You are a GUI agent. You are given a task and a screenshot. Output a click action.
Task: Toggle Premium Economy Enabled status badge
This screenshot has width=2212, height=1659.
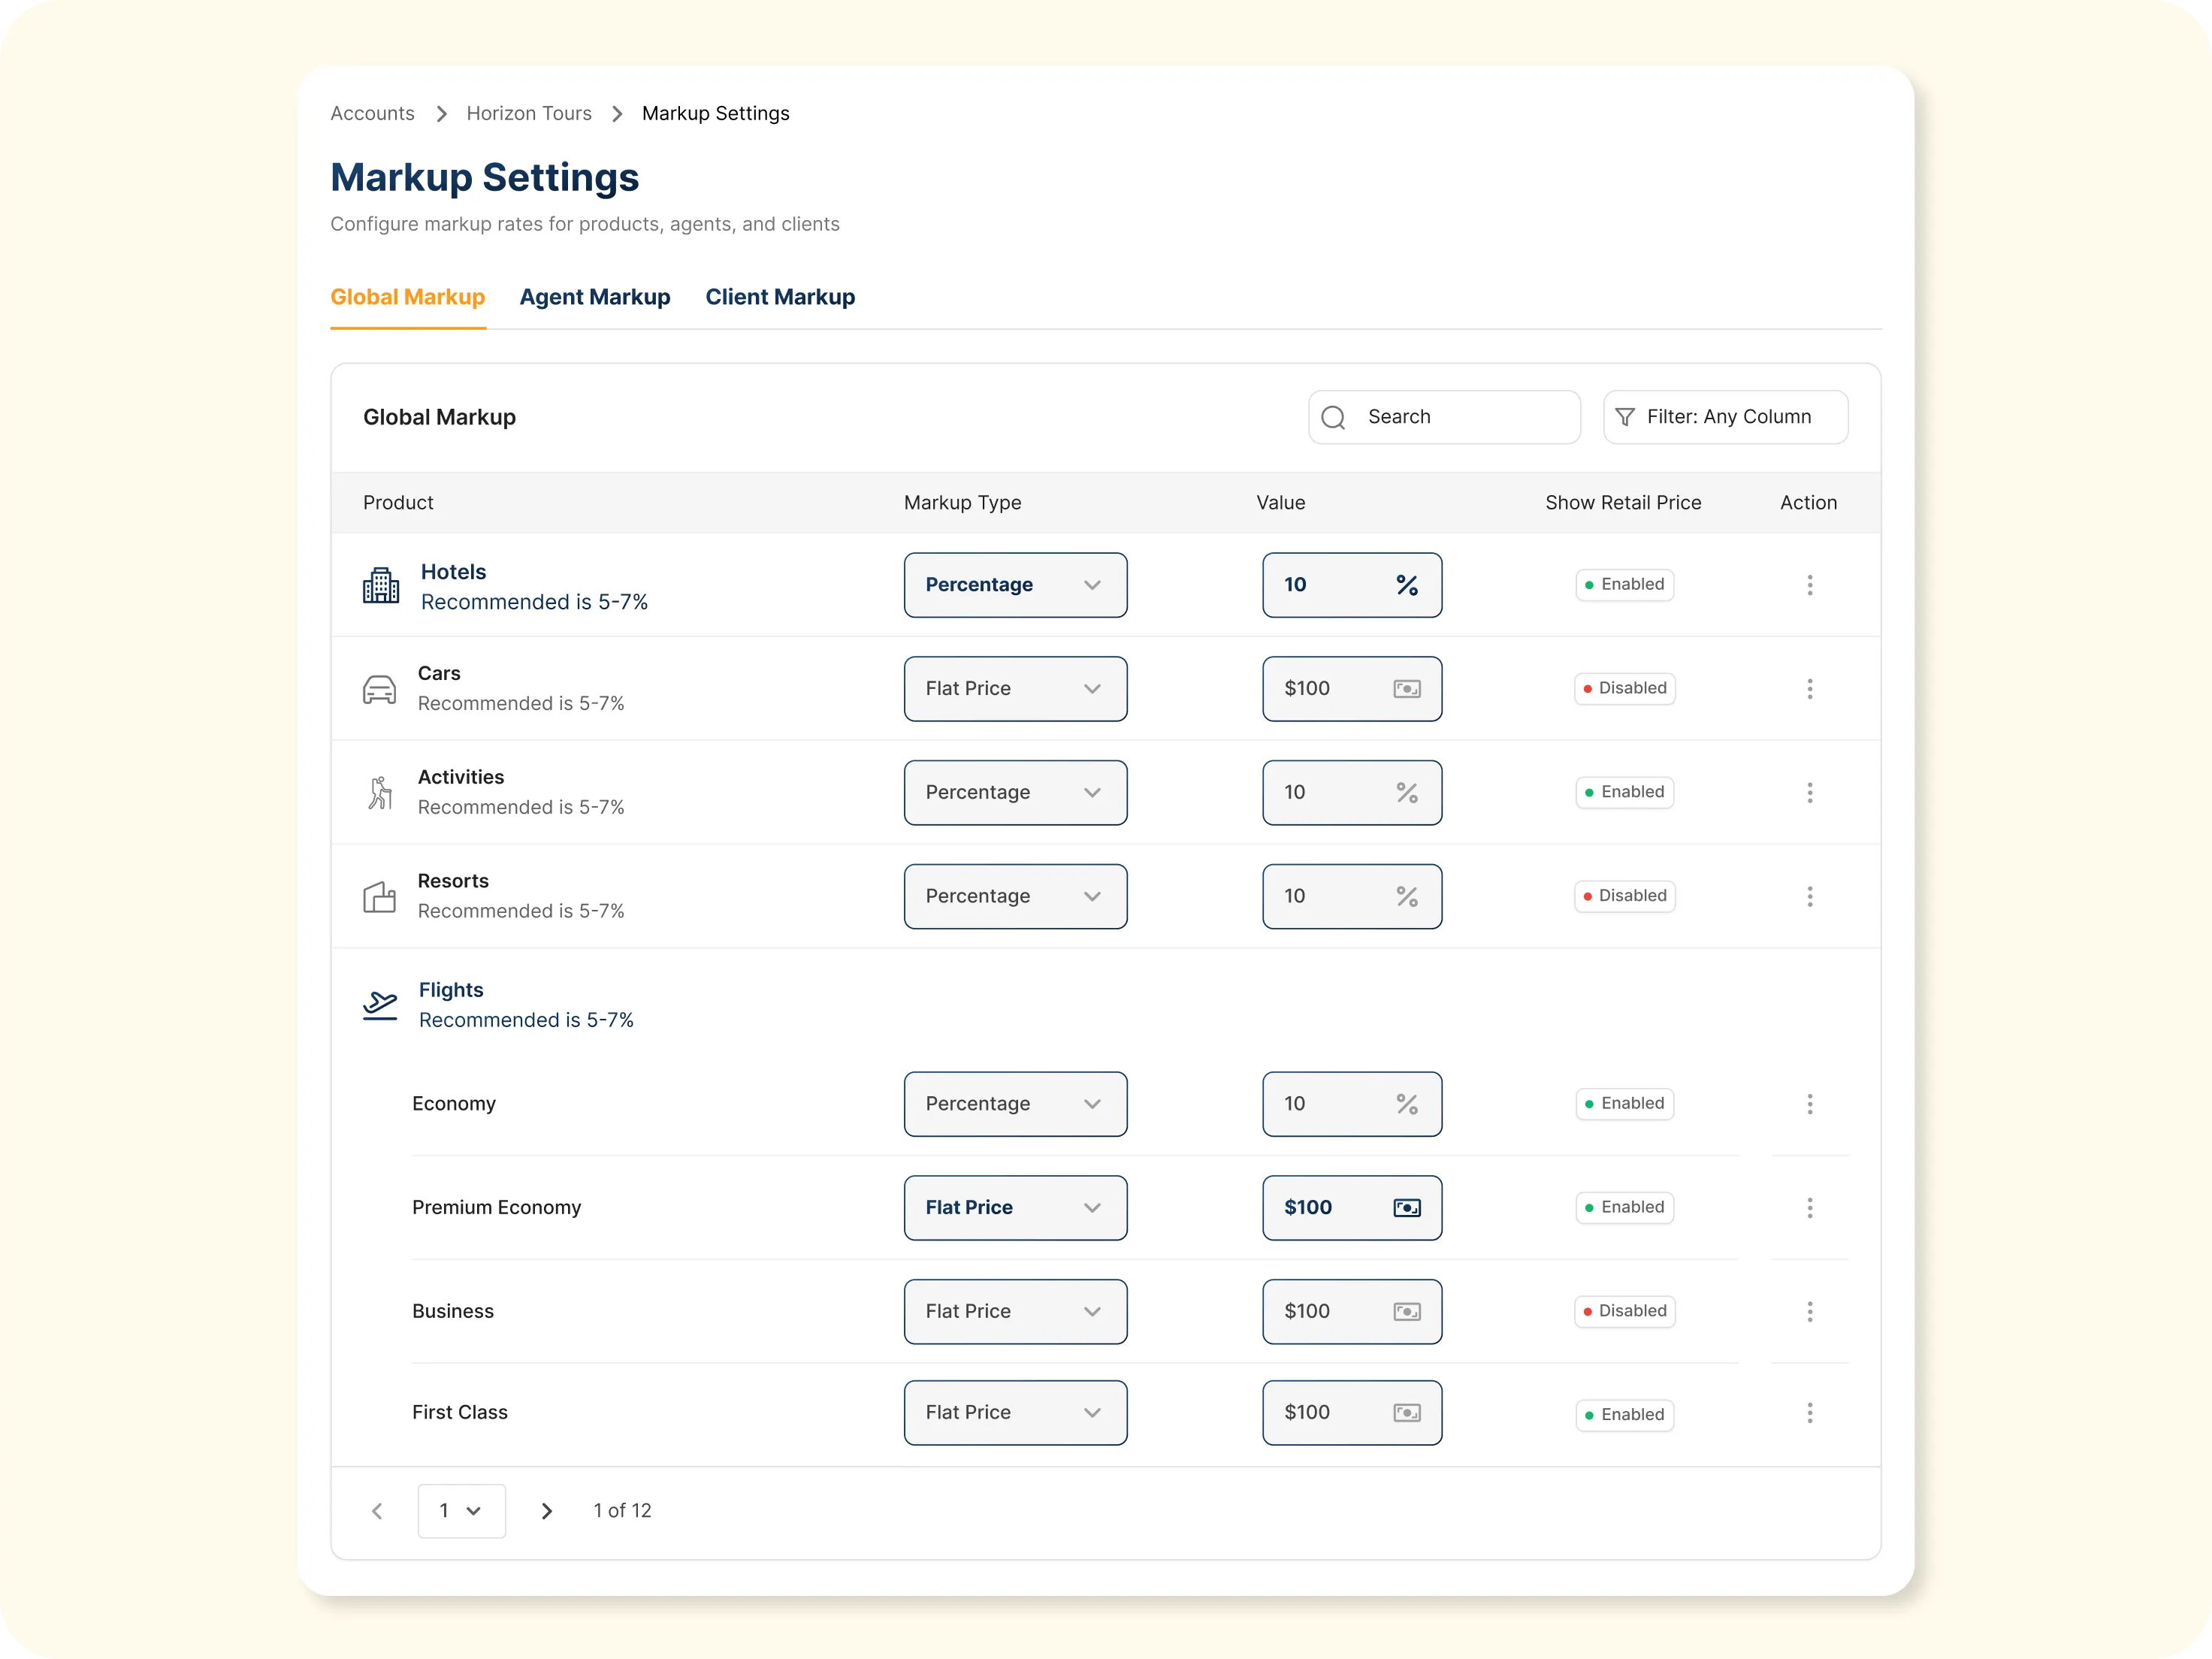tap(1624, 1208)
